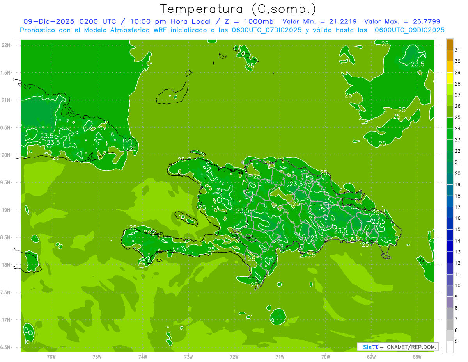Click the "76W" longitude axis label
Viewport: 468px width, 362px height.
(51, 357)
